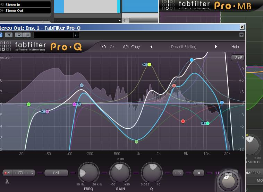The width and height of the screenshot is (263, 192).
Task: Toggle A/B comparison state
Action: point(126,47)
